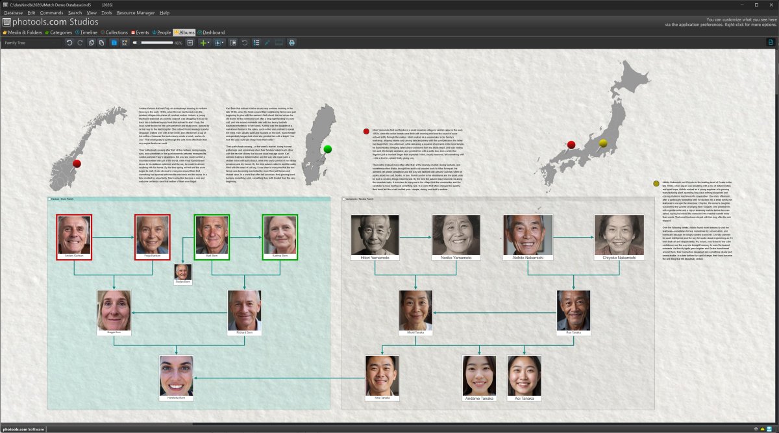Click the Copy icon in the album toolbar
Screen dimensions: 779x433
92,43
